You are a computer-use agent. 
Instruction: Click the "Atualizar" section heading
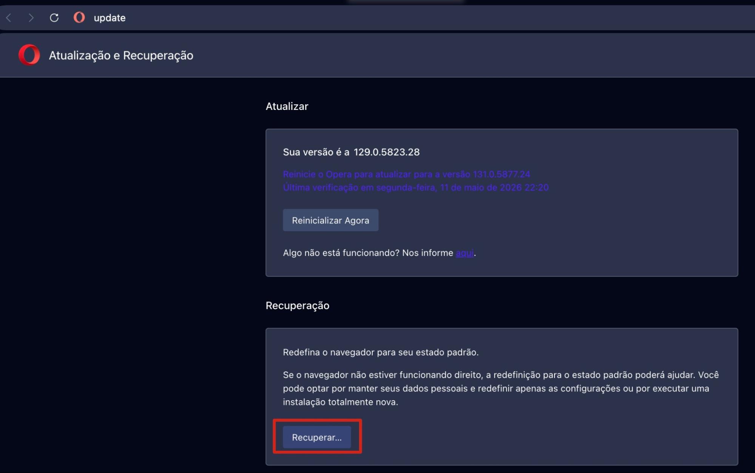pos(287,106)
